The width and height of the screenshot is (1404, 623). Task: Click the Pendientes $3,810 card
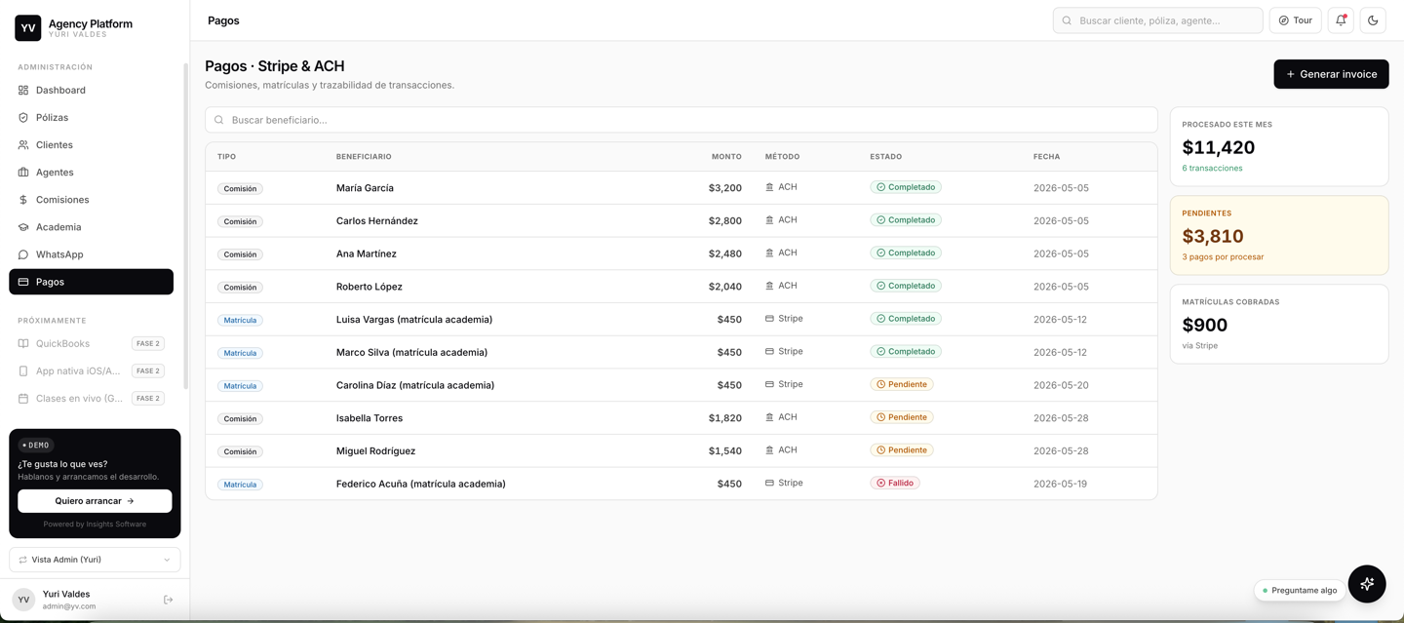[x=1279, y=235]
